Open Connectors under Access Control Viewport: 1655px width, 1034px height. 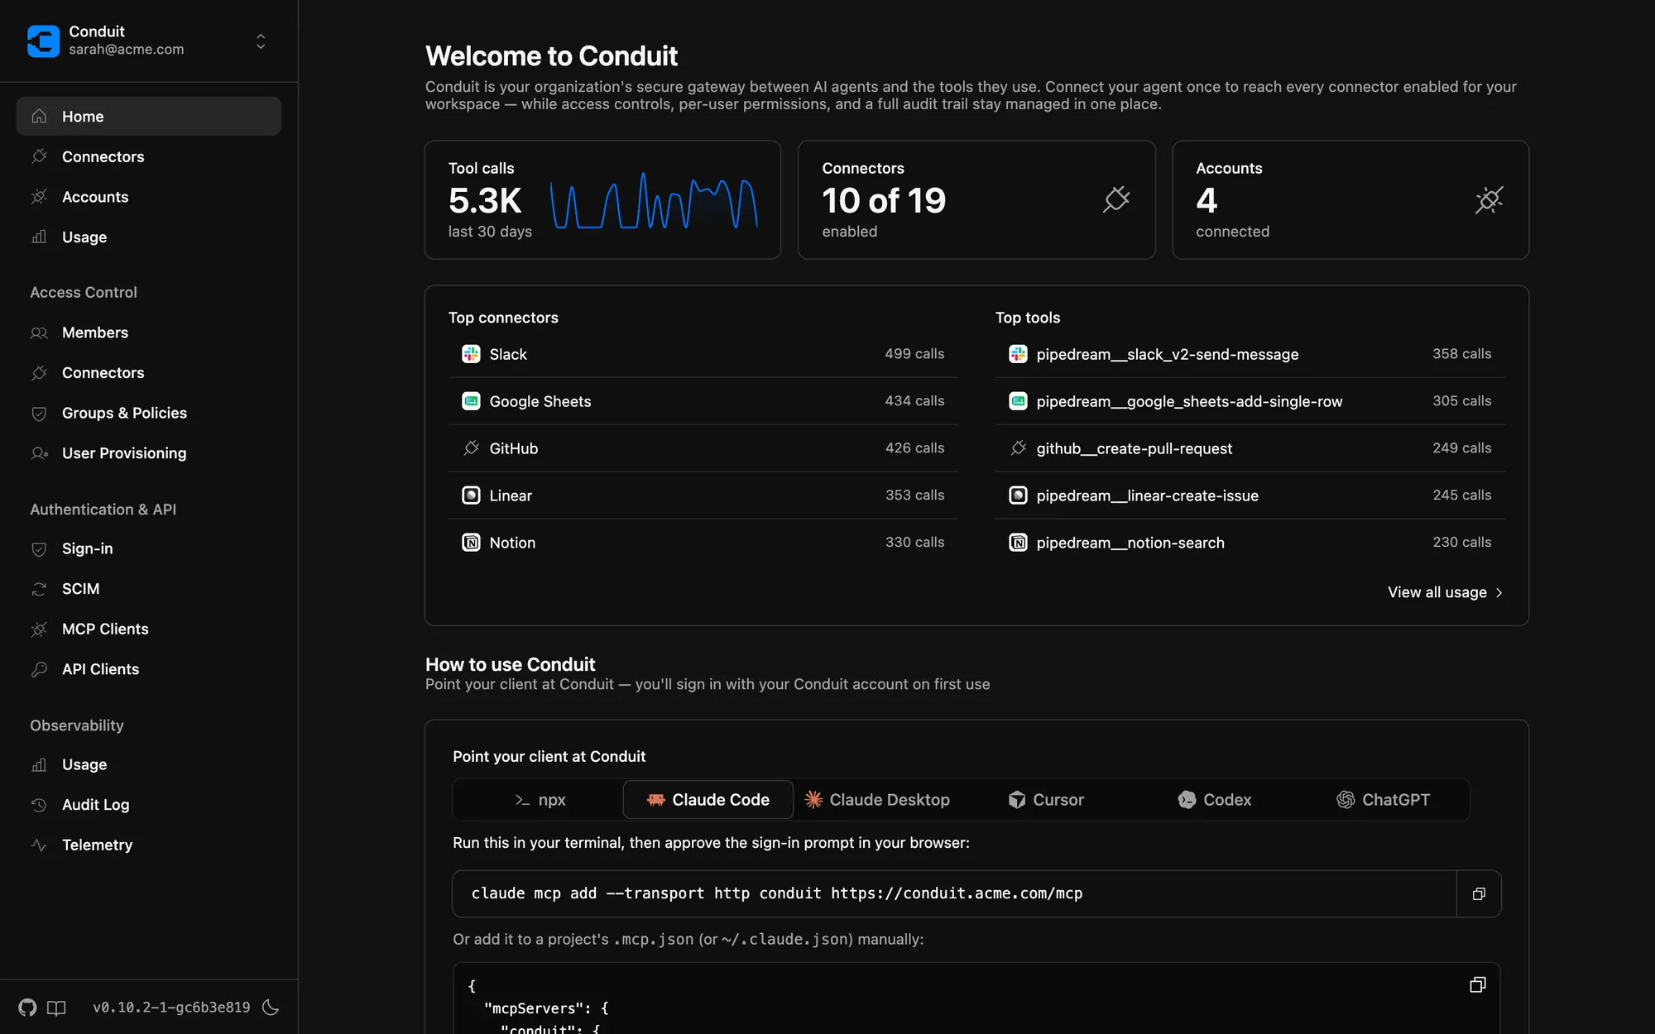(149, 373)
